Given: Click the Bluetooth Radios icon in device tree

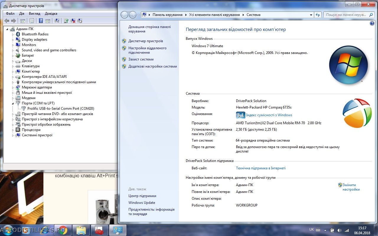Looking at the screenshot, I should point(18,34).
